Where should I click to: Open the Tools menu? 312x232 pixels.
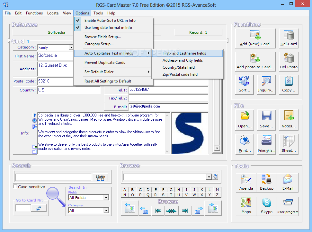coord(98,13)
